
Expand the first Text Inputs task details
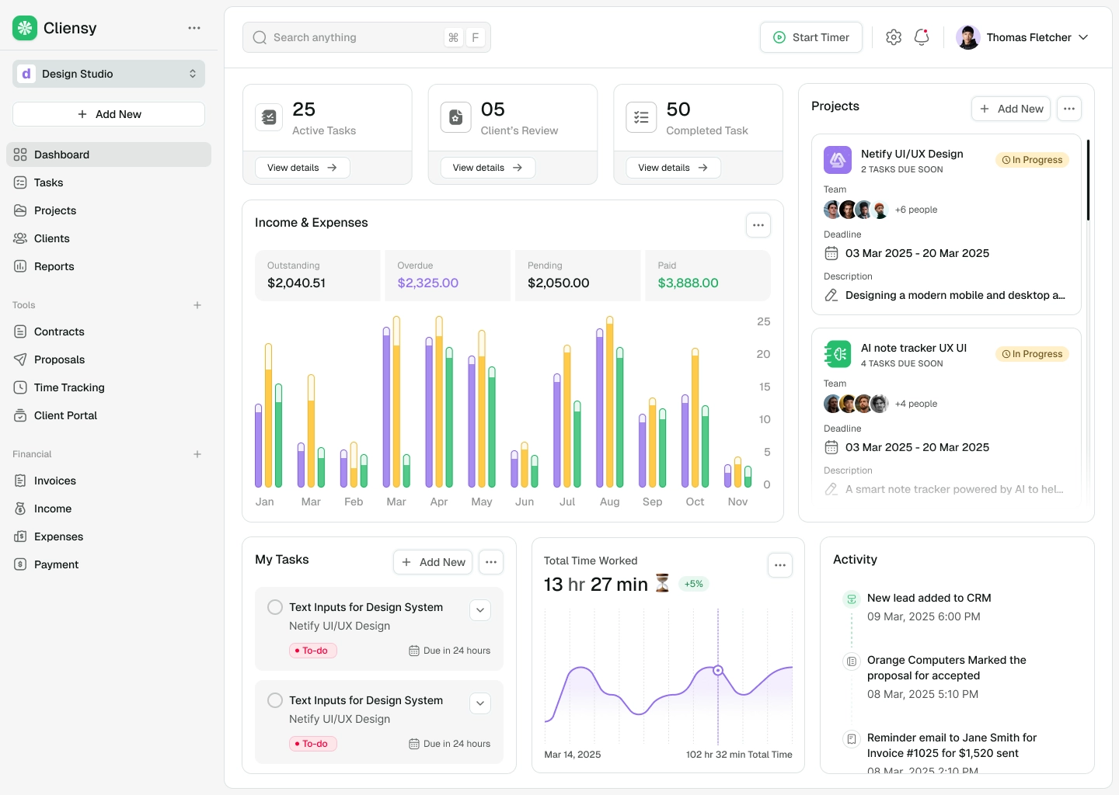(x=479, y=610)
